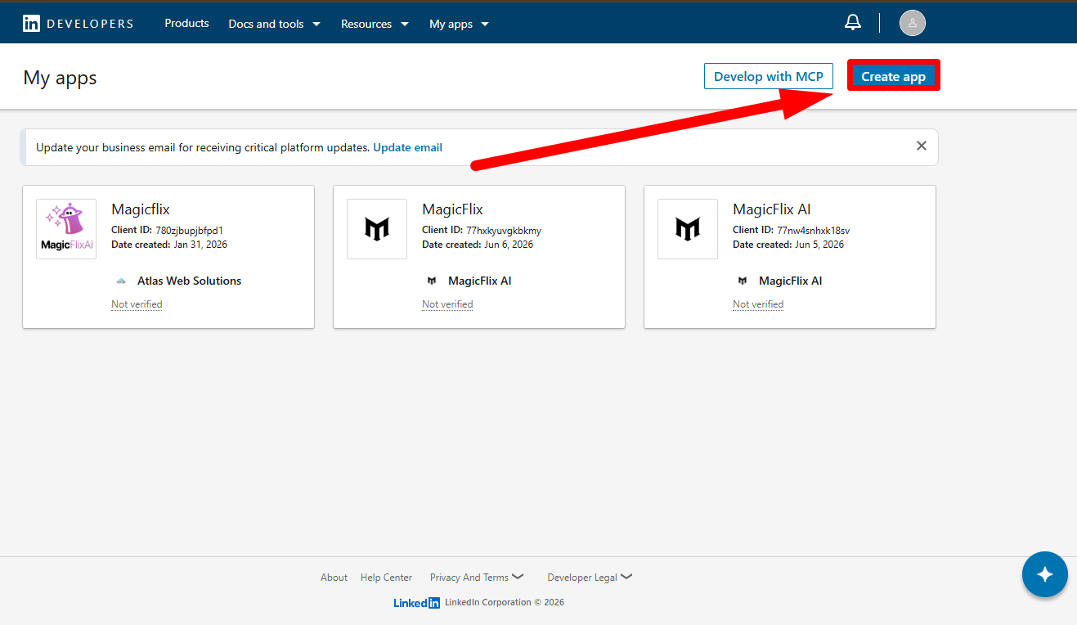Image resolution: width=1077 pixels, height=625 pixels.
Task: Select Client ID 77hxkyuvgkbkmy text
Action: pos(482,230)
